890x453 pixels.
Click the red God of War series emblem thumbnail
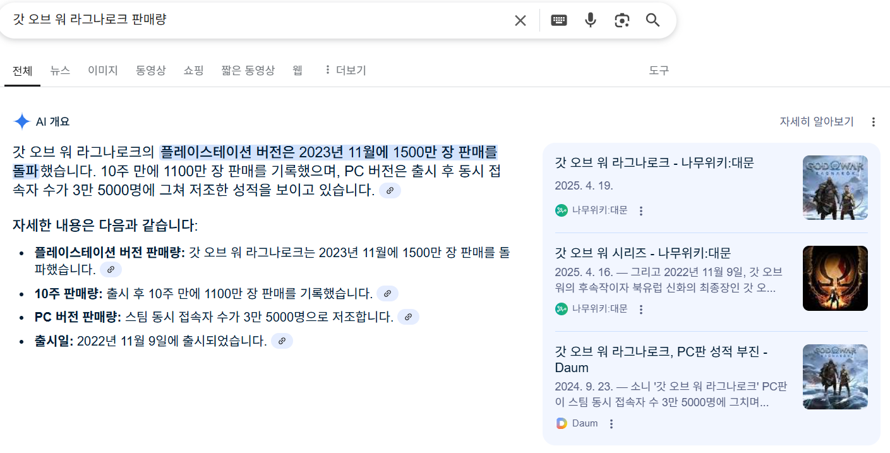pyautogui.click(x=835, y=278)
